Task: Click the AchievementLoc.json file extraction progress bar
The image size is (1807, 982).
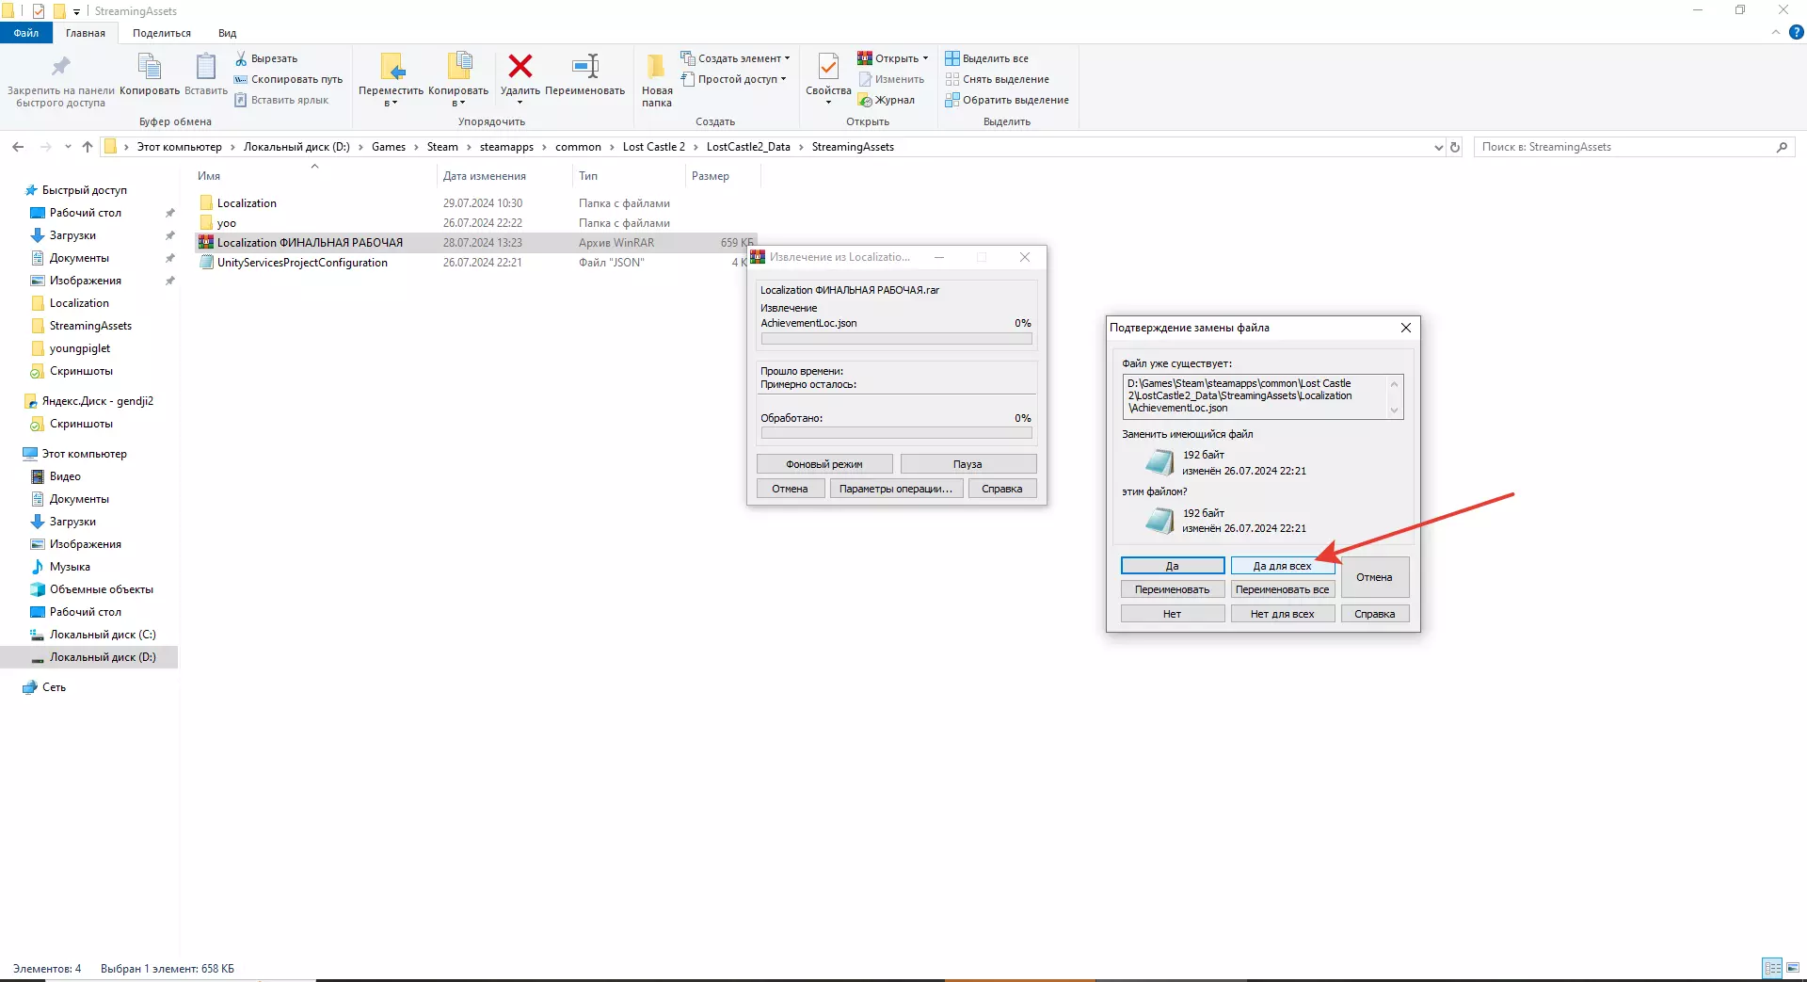Action: point(896,339)
